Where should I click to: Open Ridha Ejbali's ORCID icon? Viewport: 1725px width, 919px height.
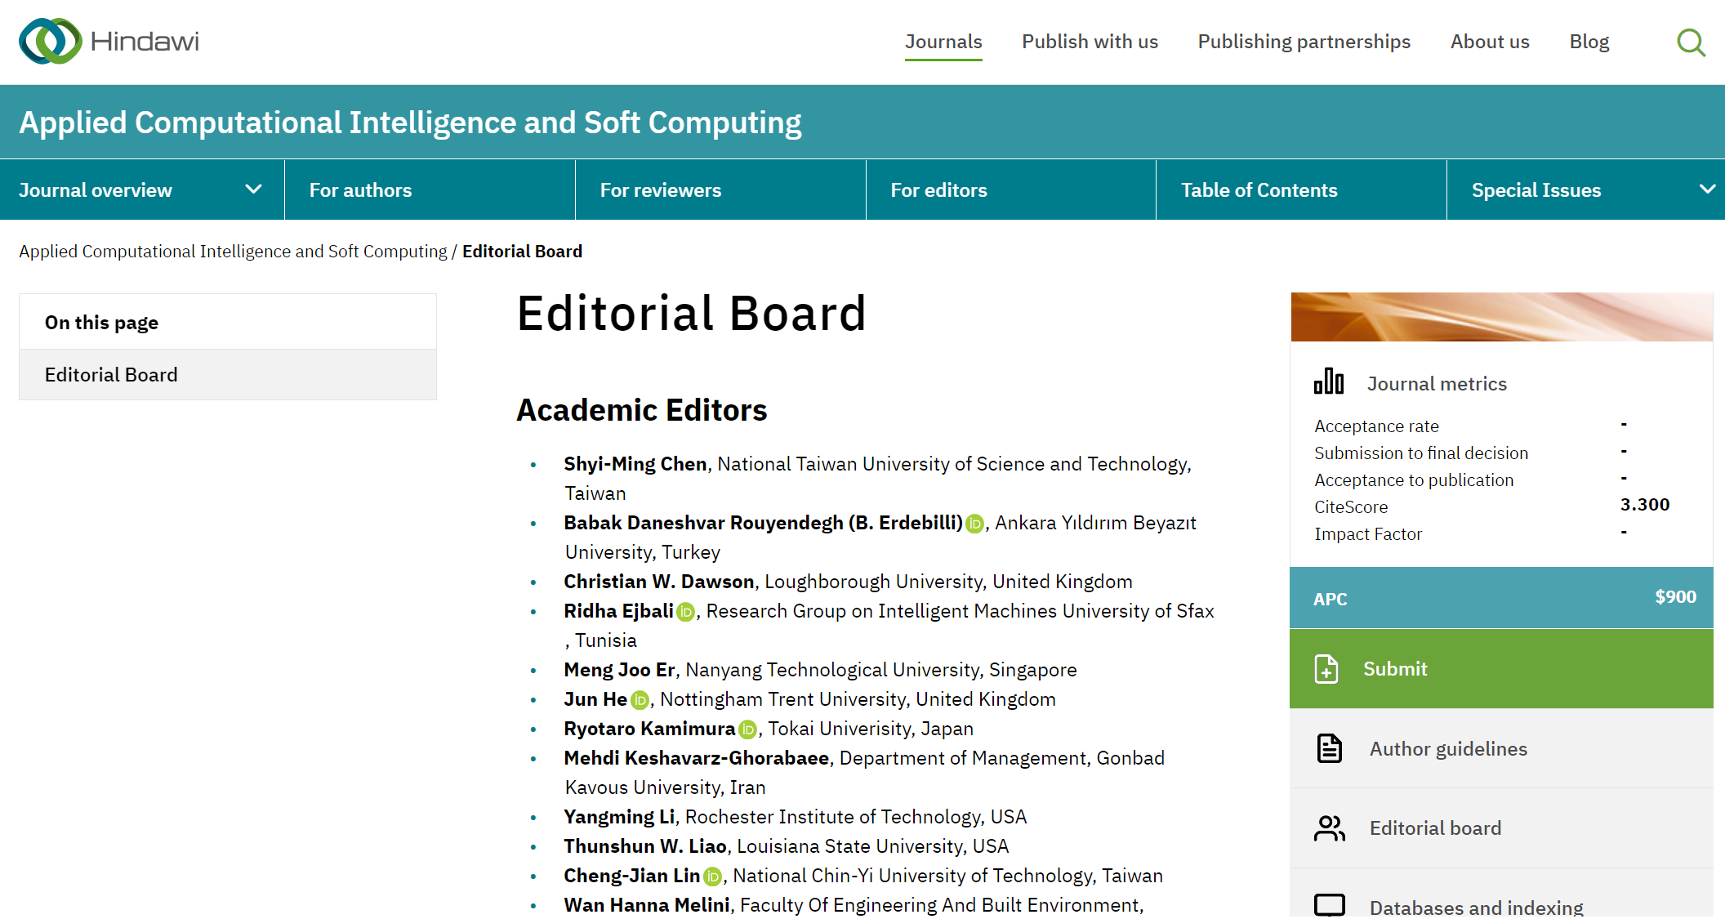[x=685, y=612]
